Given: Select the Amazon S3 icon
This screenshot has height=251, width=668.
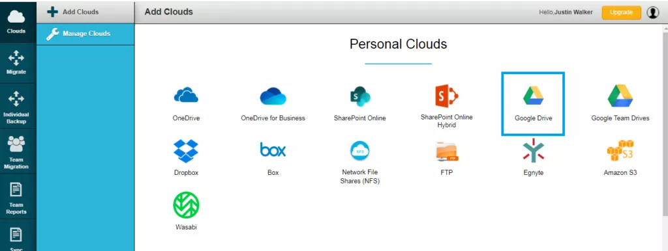Looking at the screenshot, I should point(620,151).
